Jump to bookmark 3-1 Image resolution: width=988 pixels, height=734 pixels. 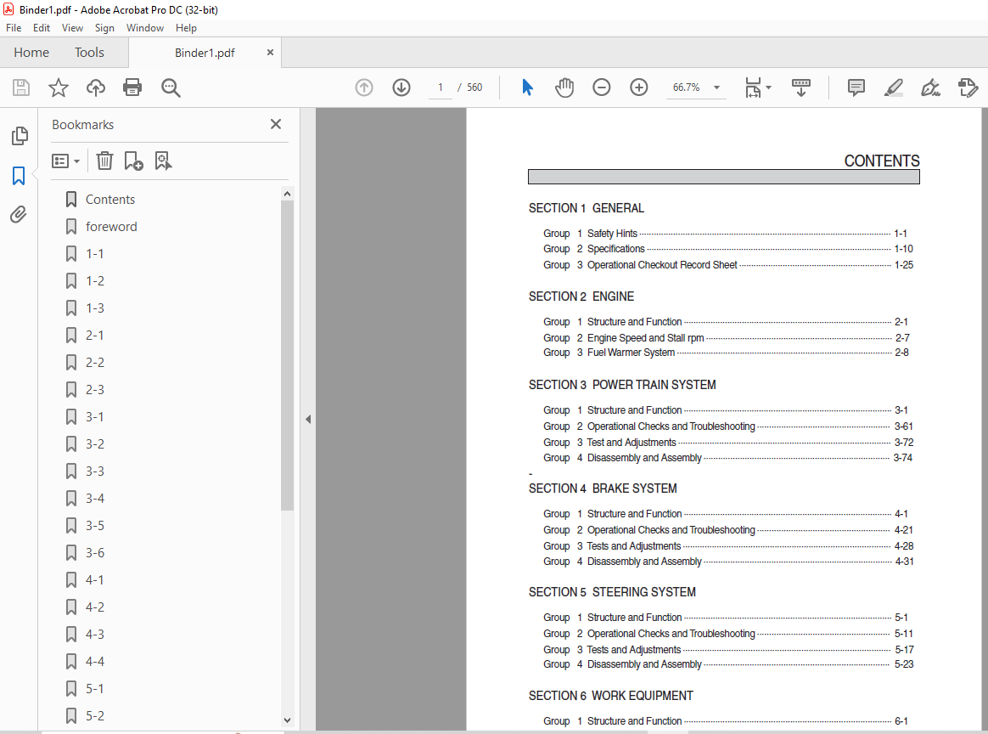(95, 417)
